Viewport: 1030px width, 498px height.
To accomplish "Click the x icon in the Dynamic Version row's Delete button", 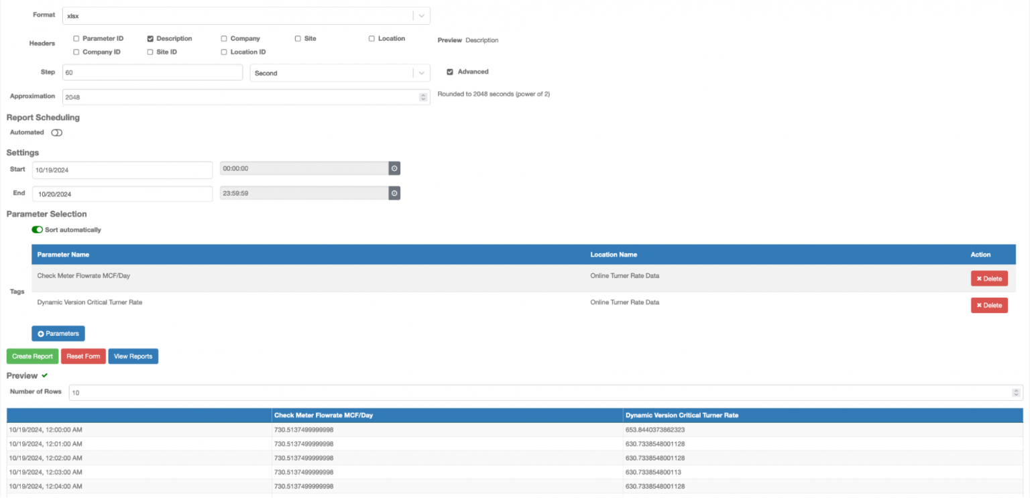I will click(x=978, y=305).
